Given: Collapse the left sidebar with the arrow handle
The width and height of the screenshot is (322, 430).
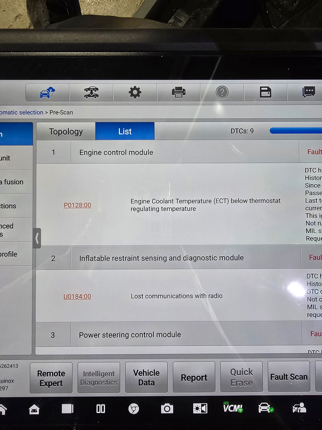Looking at the screenshot, I should 37,238.
